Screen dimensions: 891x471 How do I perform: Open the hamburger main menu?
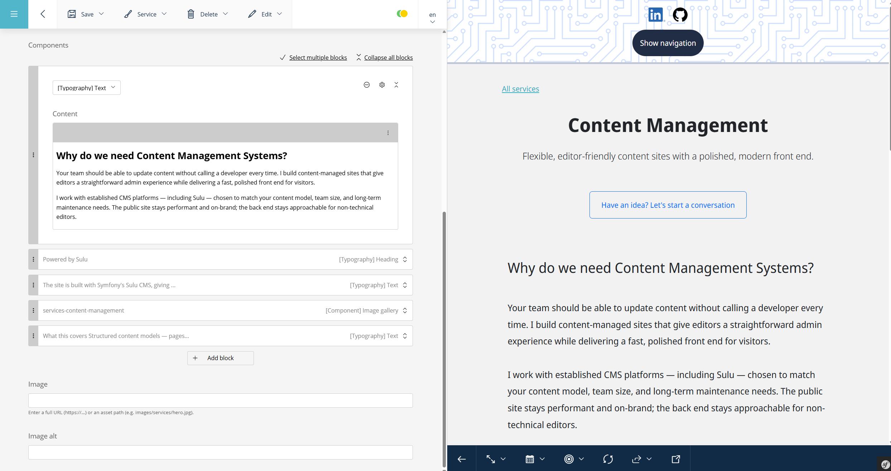tap(14, 14)
